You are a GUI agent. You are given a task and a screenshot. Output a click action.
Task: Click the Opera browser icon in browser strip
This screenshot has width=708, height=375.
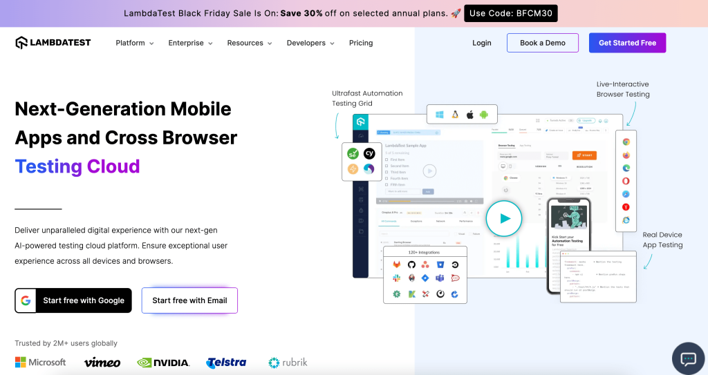click(x=626, y=181)
